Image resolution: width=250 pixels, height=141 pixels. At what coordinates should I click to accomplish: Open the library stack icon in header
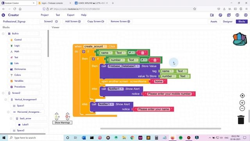click(229, 15)
